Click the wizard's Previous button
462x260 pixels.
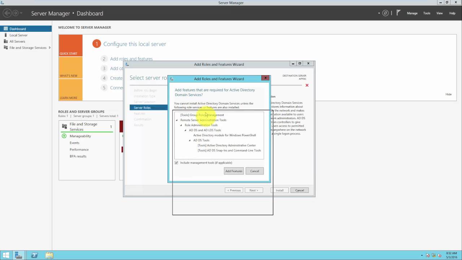(234, 190)
